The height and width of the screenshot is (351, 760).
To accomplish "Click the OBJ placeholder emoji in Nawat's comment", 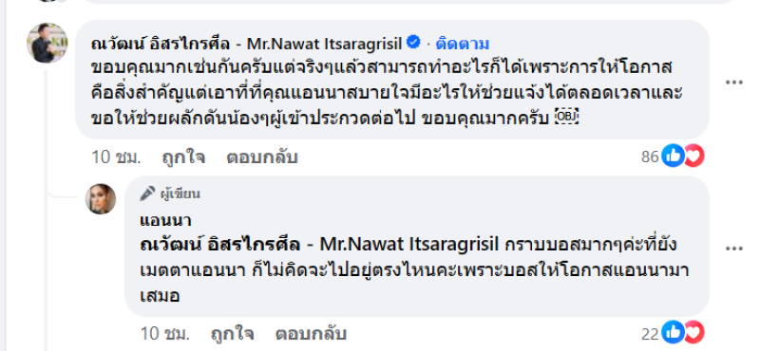I will 566,119.
